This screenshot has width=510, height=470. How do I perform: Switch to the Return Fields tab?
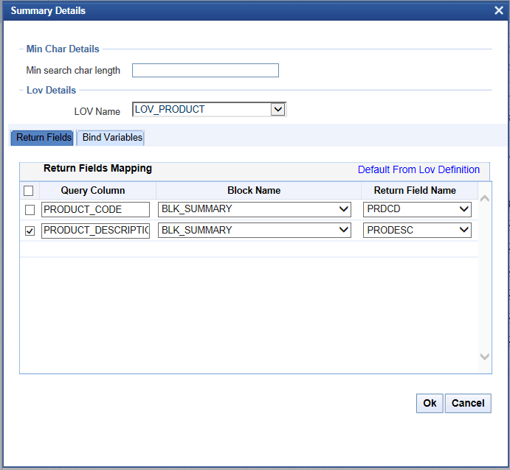(44, 138)
